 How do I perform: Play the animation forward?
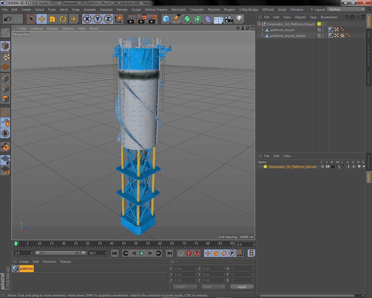click(142, 253)
